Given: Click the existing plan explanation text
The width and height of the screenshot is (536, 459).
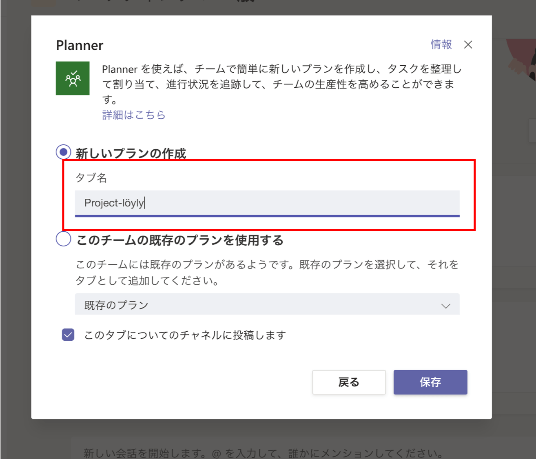Looking at the screenshot, I should pyautogui.click(x=267, y=273).
